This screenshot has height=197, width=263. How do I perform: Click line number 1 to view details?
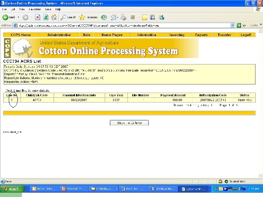click(12, 100)
